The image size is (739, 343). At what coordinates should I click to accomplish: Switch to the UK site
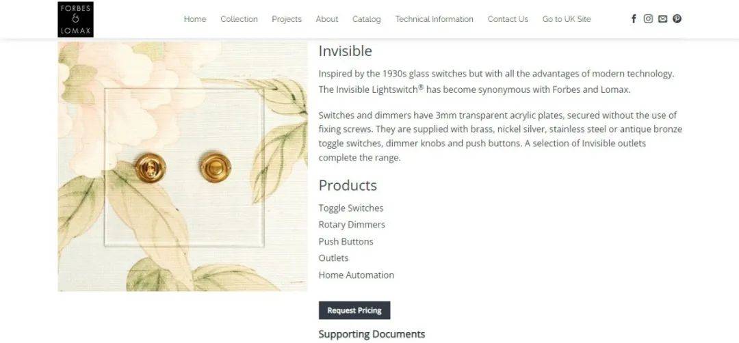[567, 19]
